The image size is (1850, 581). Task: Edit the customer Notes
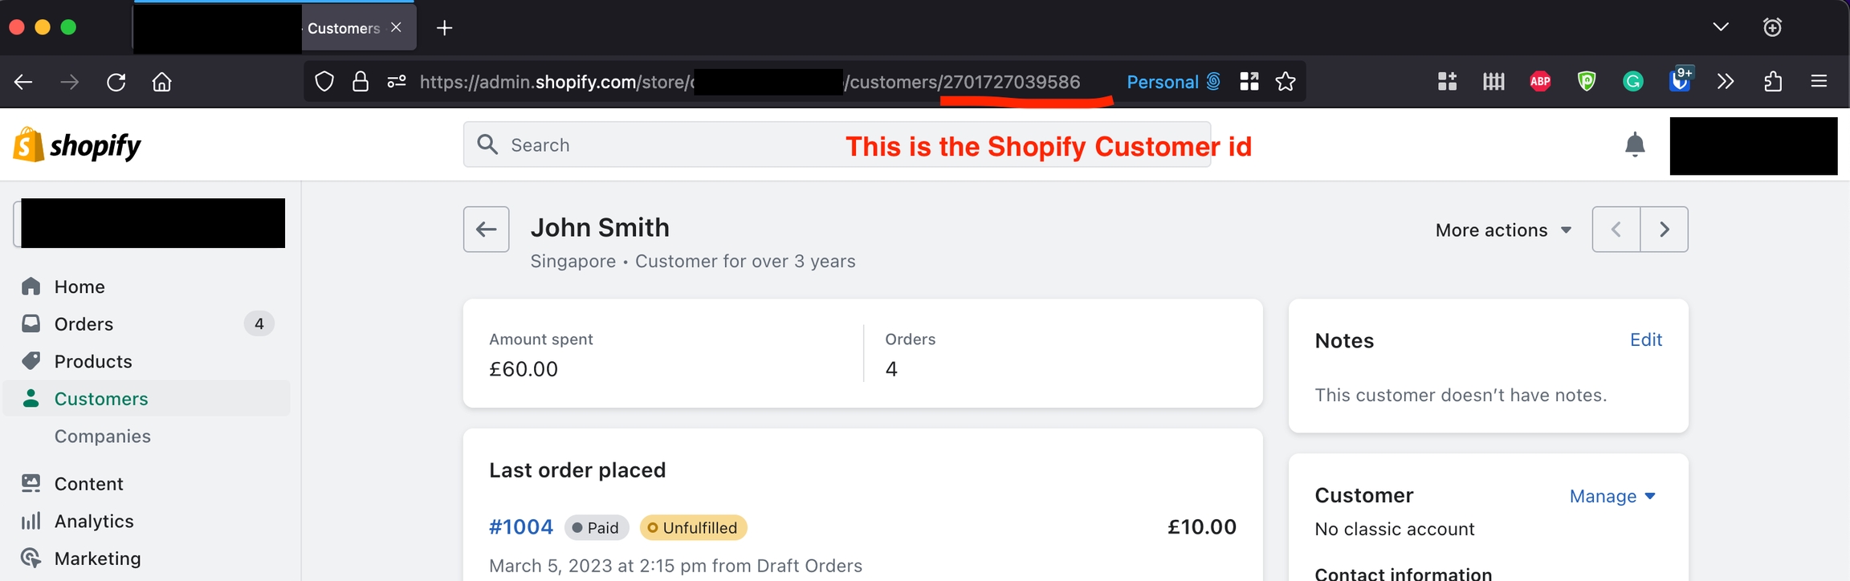(1645, 340)
